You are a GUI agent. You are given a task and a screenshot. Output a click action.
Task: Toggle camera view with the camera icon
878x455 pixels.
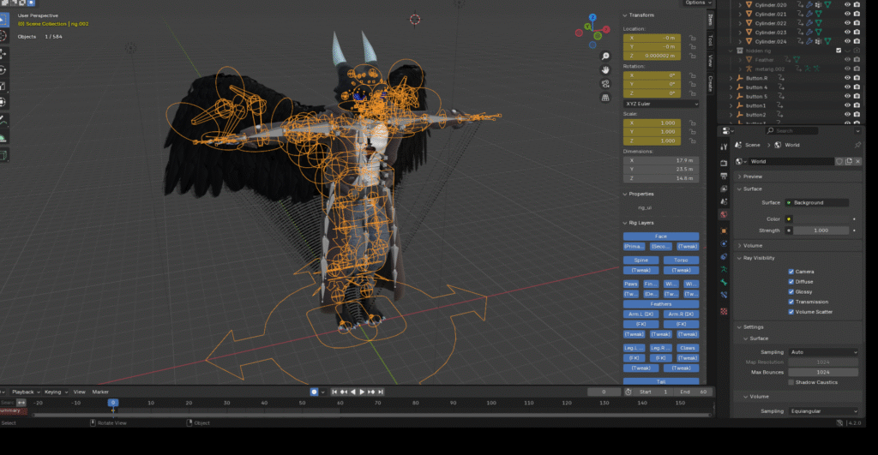click(x=605, y=84)
